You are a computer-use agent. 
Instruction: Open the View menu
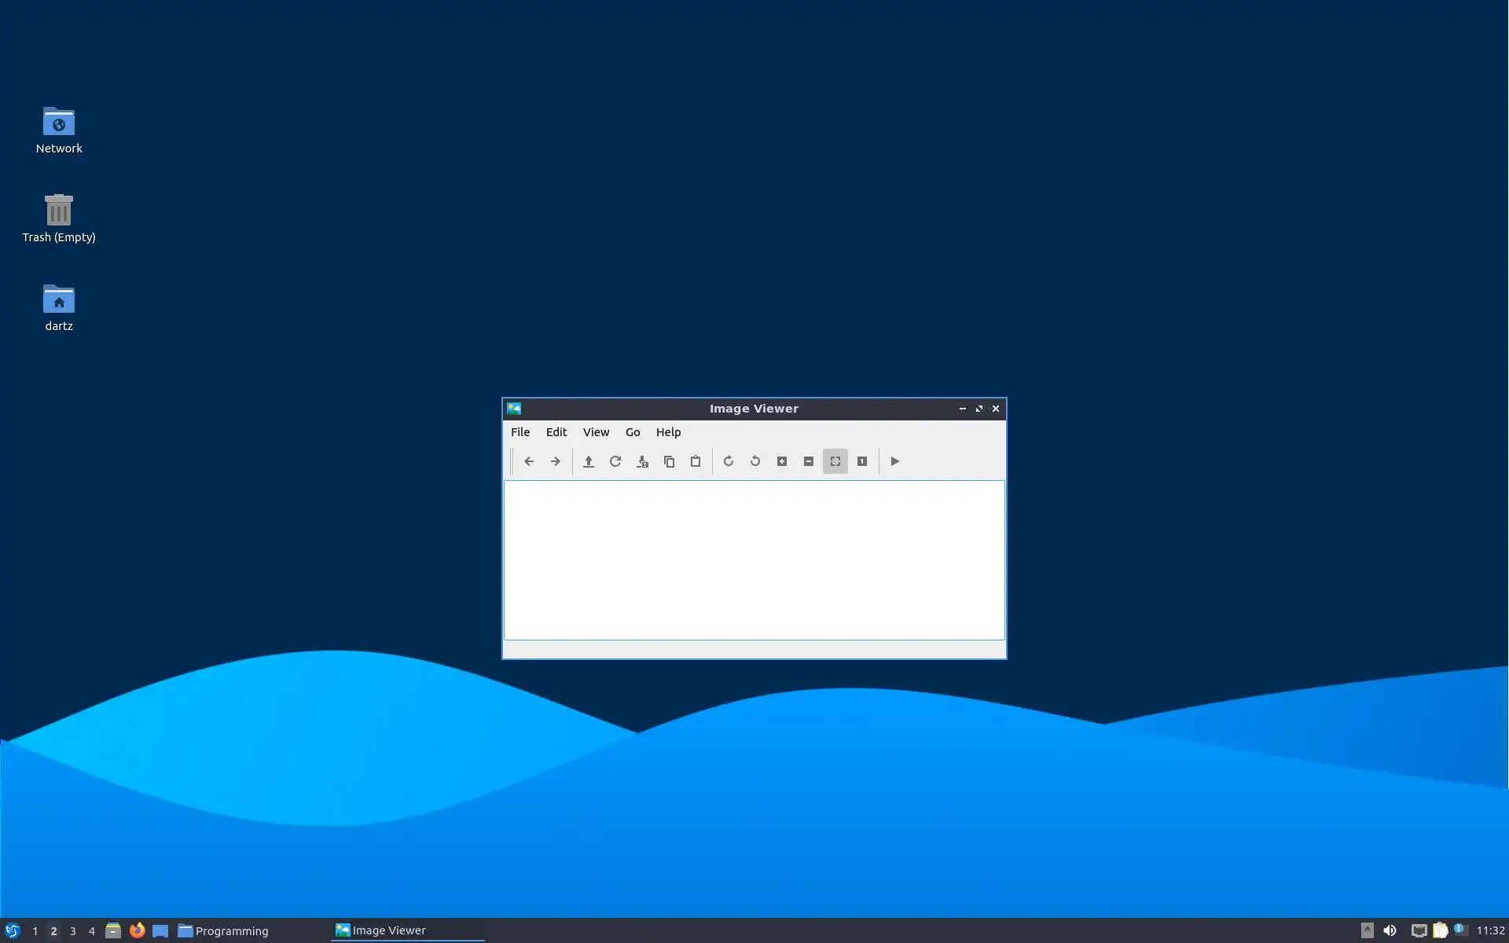[x=596, y=432]
